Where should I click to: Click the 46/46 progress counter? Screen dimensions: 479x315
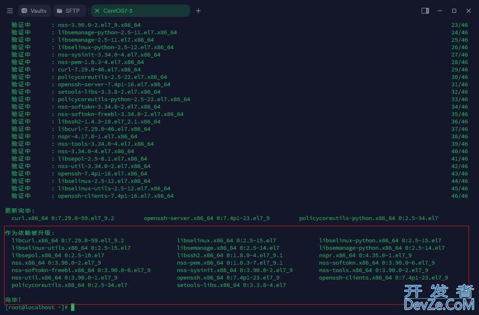pos(459,196)
